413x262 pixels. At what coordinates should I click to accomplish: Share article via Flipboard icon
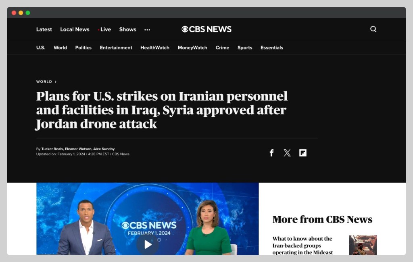(x=302, y=153)
